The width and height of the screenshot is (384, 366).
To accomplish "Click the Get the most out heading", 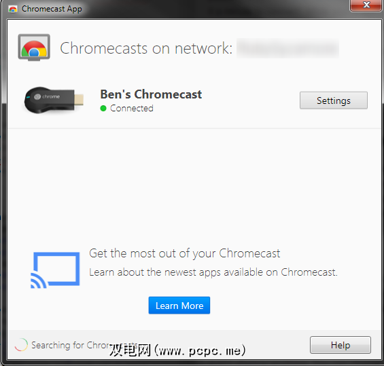I will (185, 253).
